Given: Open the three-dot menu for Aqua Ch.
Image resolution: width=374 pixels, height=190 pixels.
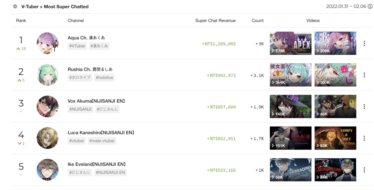Looking at the screenshot, I should pyautogui.click(x=364, y=43).
